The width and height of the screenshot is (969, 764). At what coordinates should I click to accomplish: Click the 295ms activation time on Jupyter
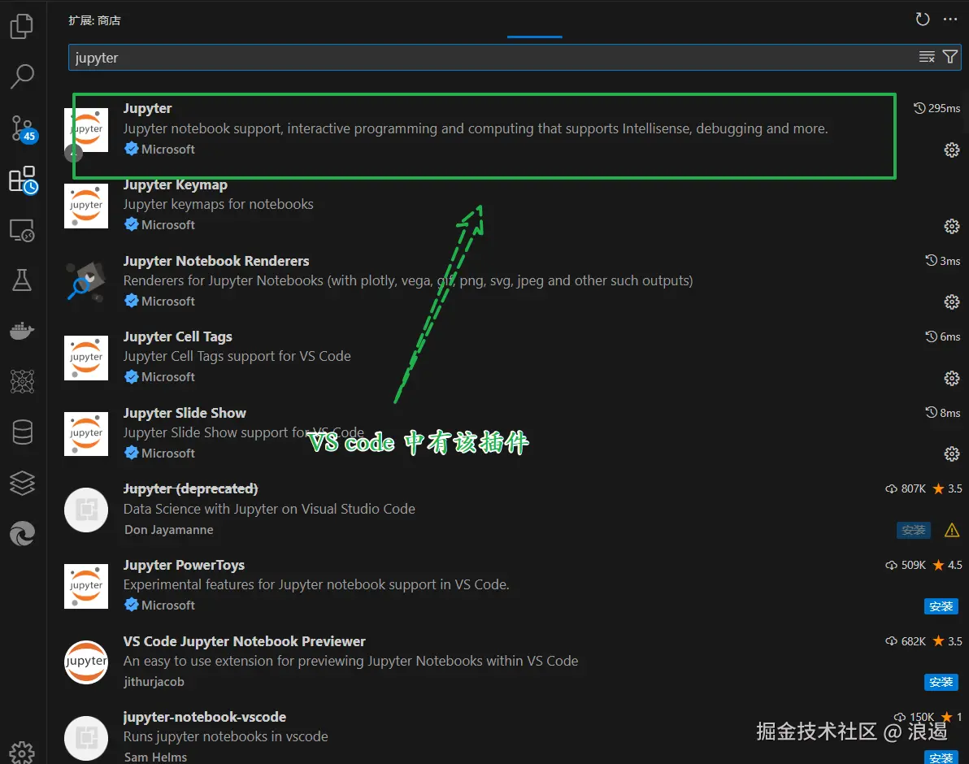click(x=936, y=108)
